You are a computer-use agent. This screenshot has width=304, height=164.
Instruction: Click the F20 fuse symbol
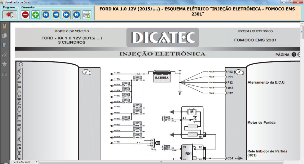(x=126, y=101)
